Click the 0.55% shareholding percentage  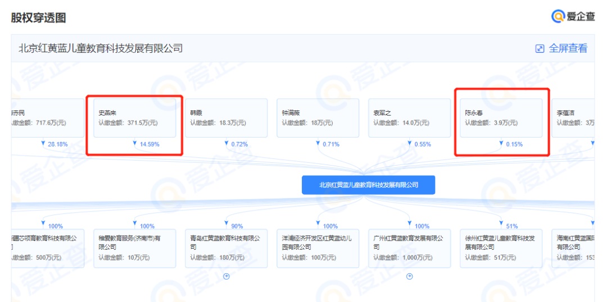pyautogui.click(x=423, y=144)
